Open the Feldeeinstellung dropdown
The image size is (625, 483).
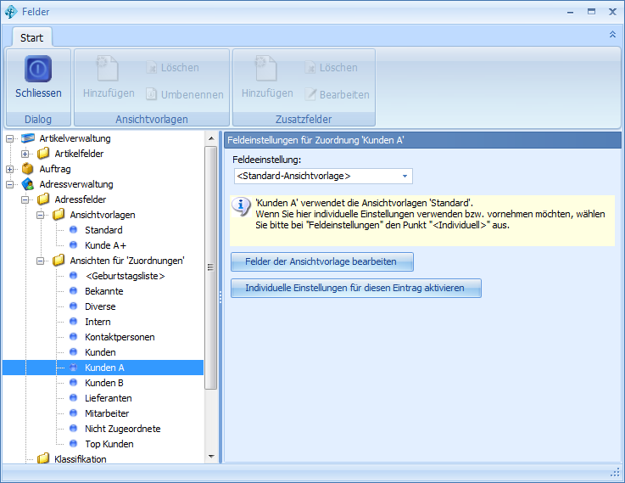click(405, 176)
